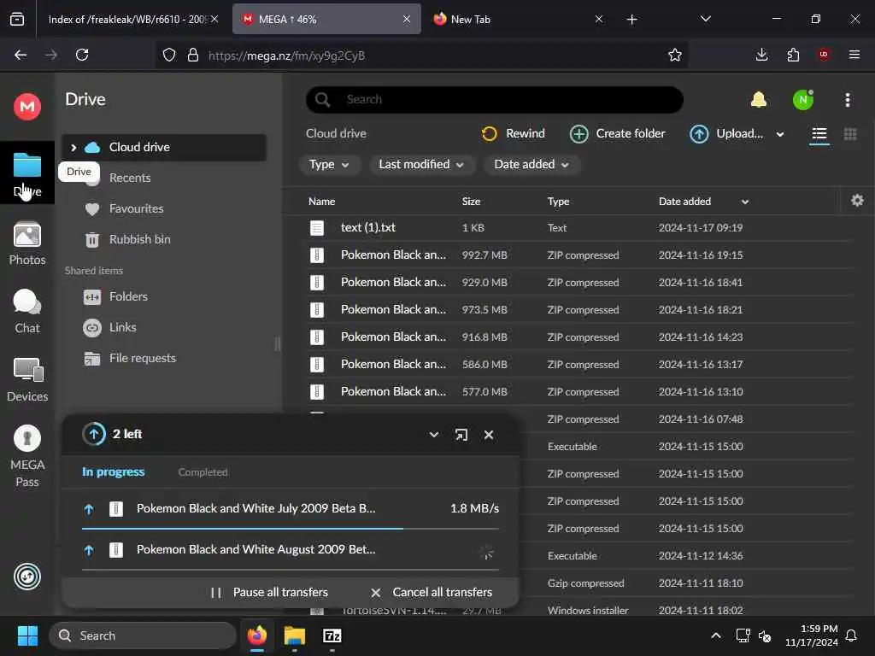The image size is (875, 656).
Task: Open Links in the sidebar
Action: point(122,327)
